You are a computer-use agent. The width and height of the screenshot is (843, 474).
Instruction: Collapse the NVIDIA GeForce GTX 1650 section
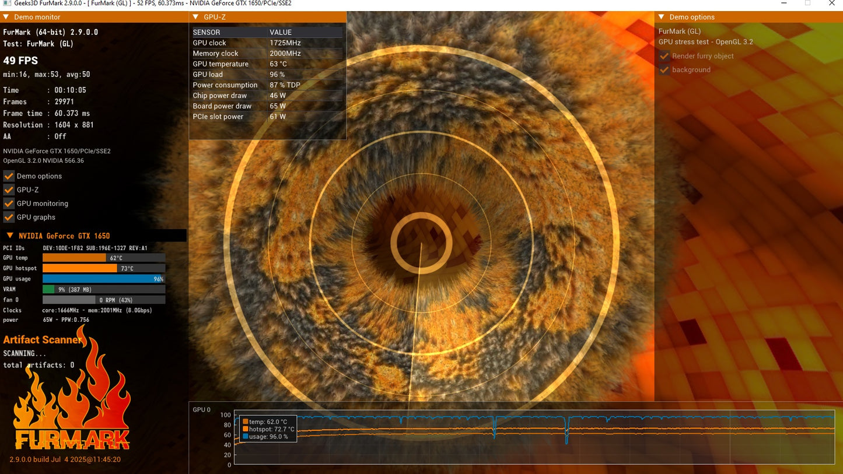[10, 236]
